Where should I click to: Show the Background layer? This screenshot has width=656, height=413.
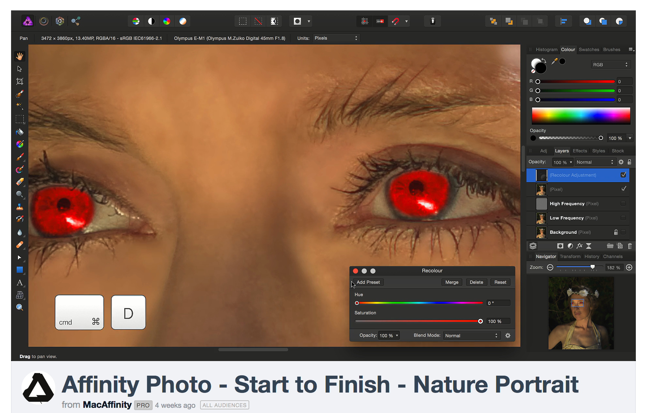click(x=623, y=232)
